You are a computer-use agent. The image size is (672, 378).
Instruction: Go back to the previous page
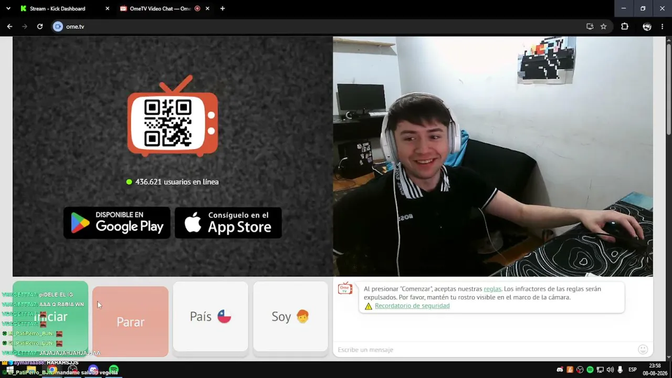click(9, 26)
